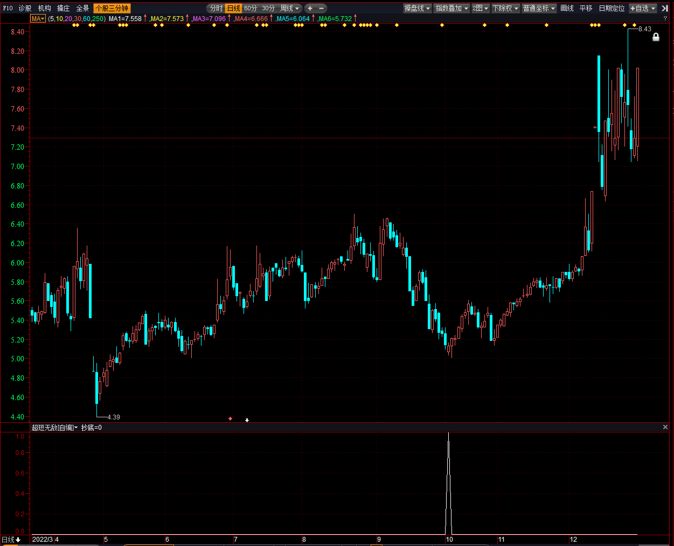Viewport: 674px width, 546px height.
Task: Click the 日线 period selector at bottom-left
Action: (x=11, y=540)
